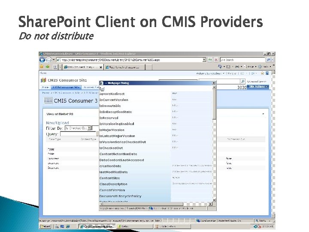Open the recent pages dropdown arrow
309x232 pixels.
(53, 60)
